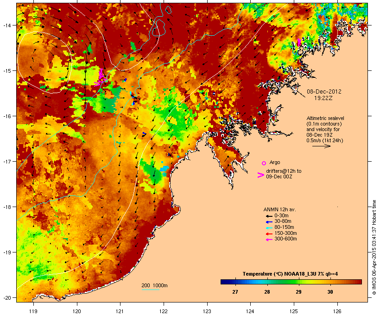The image size is (380, 315).
Task: Click the magenta Argo circle legend marker
Action: [264, 163]
